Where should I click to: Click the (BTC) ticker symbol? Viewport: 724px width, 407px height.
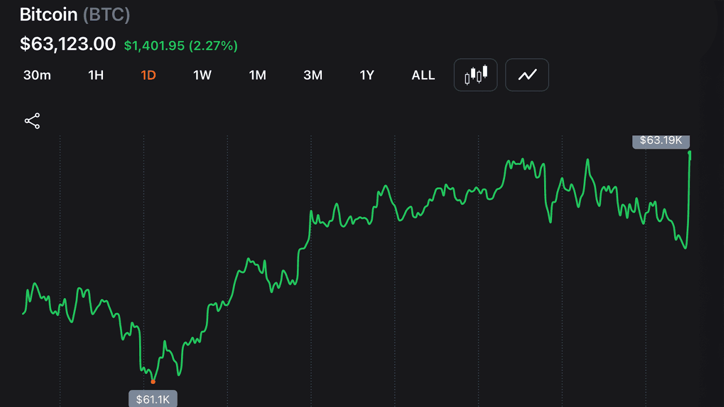pyautogui.click(x=106, y=15)
